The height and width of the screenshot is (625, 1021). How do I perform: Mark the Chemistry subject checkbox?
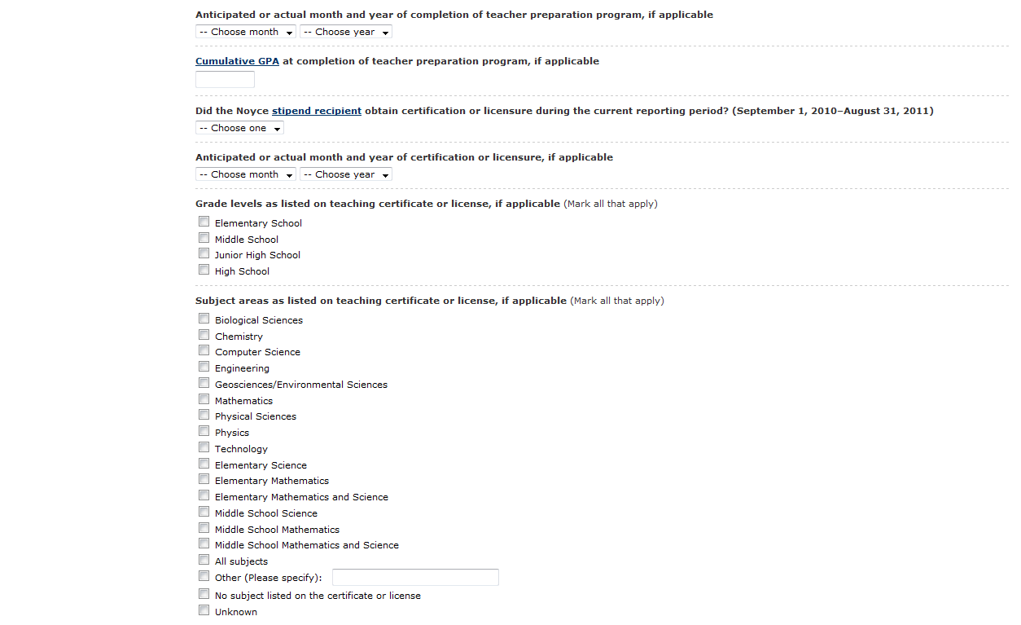coord(204,335)
